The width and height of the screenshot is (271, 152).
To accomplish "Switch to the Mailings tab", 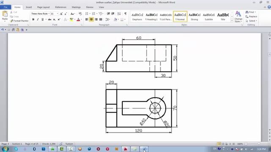I will (76, 7).
